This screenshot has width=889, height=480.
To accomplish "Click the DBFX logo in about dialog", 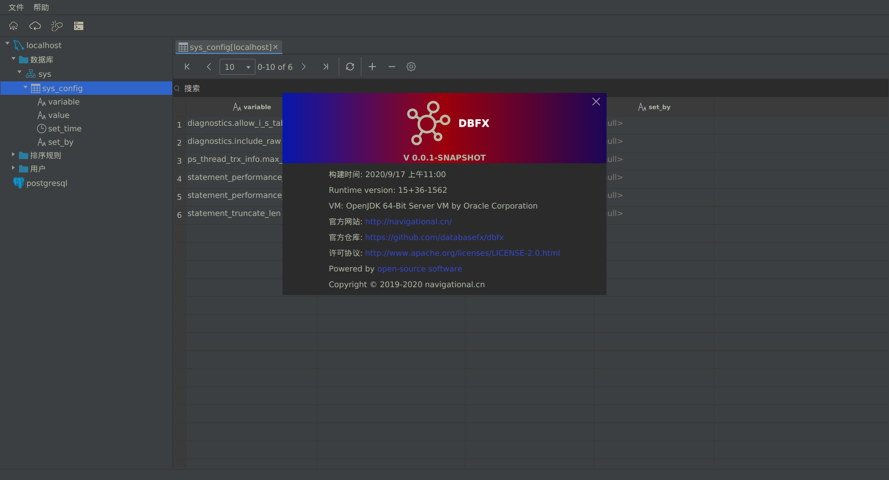I will 428,123.
